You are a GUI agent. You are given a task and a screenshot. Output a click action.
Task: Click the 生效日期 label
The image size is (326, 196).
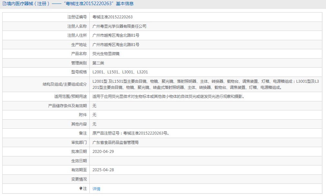click(x=79, y=161)
